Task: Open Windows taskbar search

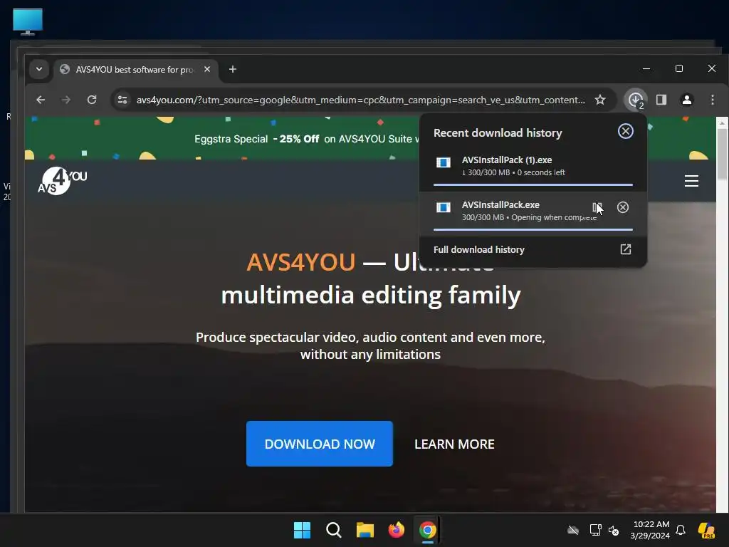Action: pyautogui.click(x=334, y=530)
